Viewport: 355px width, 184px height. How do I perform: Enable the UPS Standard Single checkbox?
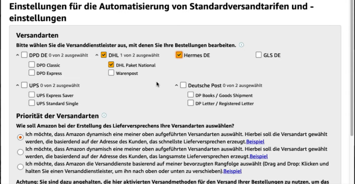pos(32,103)
